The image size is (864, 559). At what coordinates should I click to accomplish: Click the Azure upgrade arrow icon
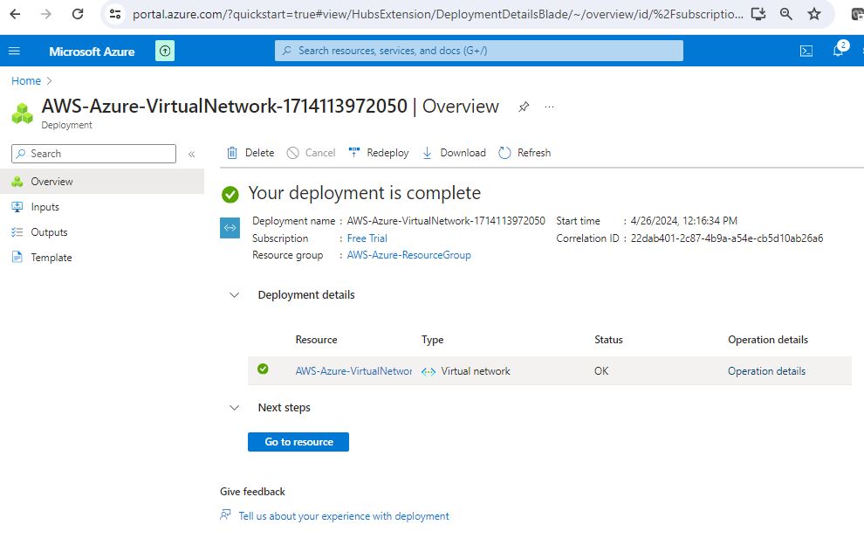165,51
